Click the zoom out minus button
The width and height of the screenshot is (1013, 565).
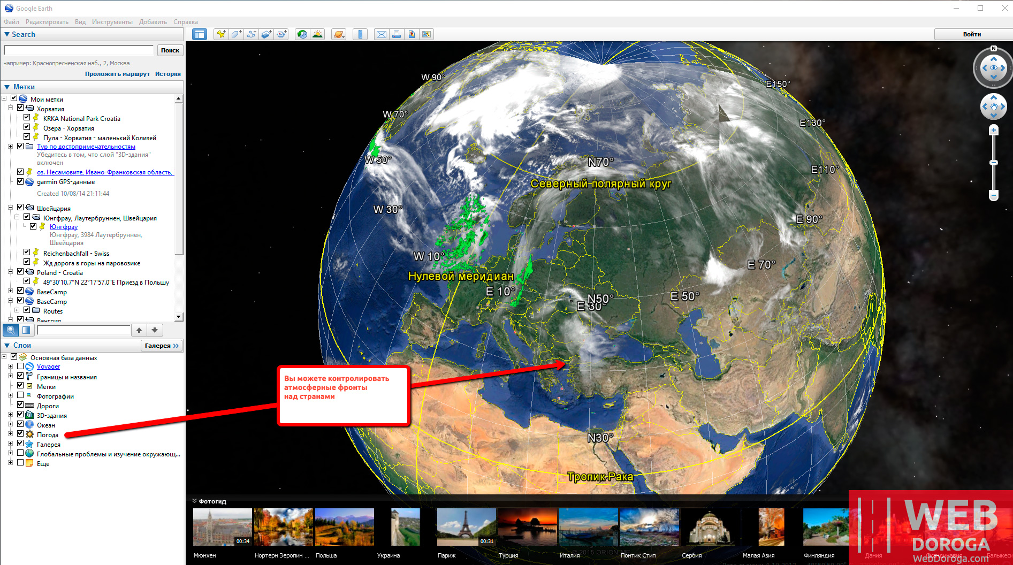coord(994,195)
